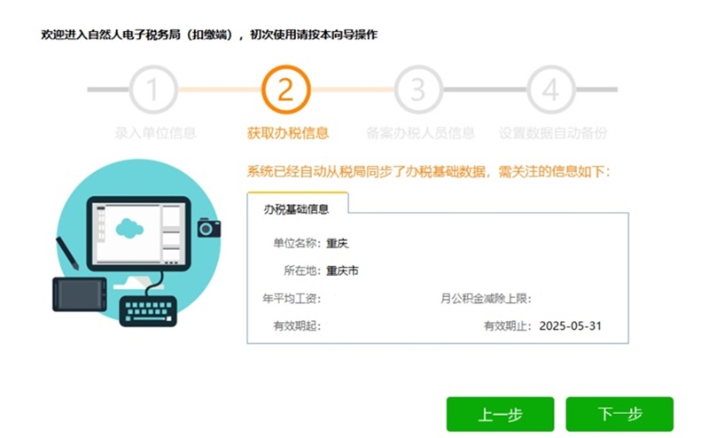
Task: Click the keyboard icon in illustration
Action: tap(148, 311)
